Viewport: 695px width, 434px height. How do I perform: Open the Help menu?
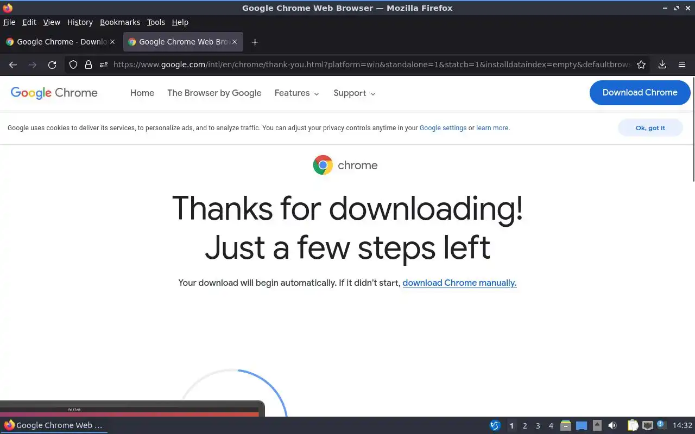180,22
